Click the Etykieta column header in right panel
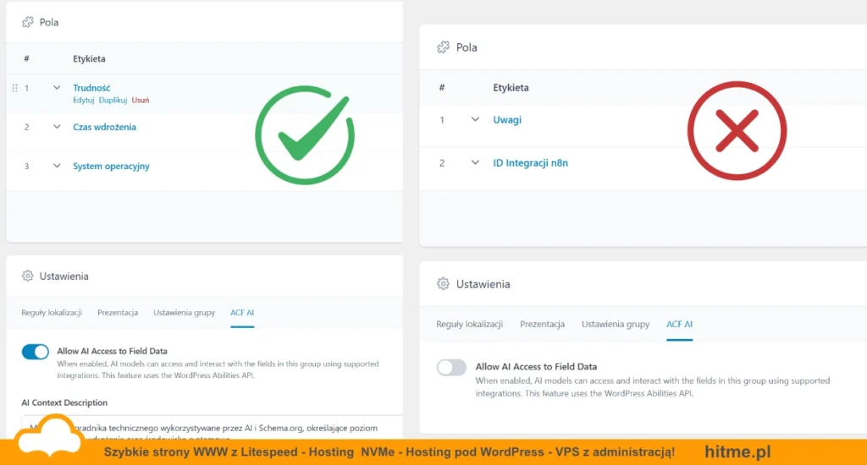 511,87
